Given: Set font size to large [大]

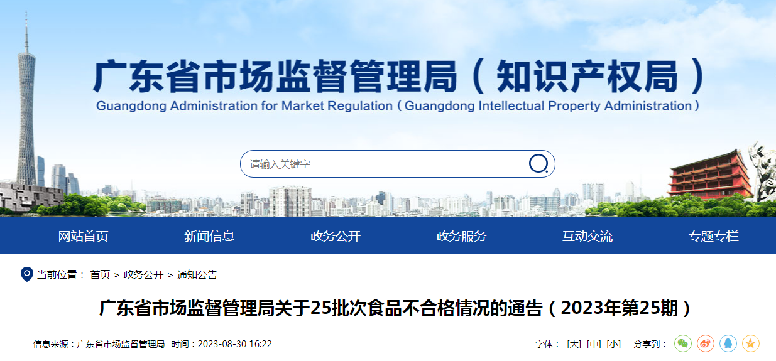Looking at the screenshot, I should click(574, 344).
